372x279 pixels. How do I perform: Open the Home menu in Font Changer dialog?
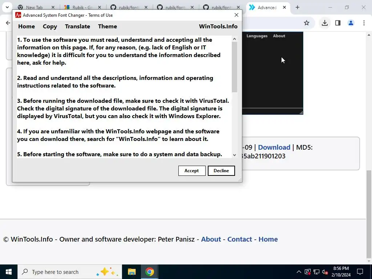[x=27, y=26]
